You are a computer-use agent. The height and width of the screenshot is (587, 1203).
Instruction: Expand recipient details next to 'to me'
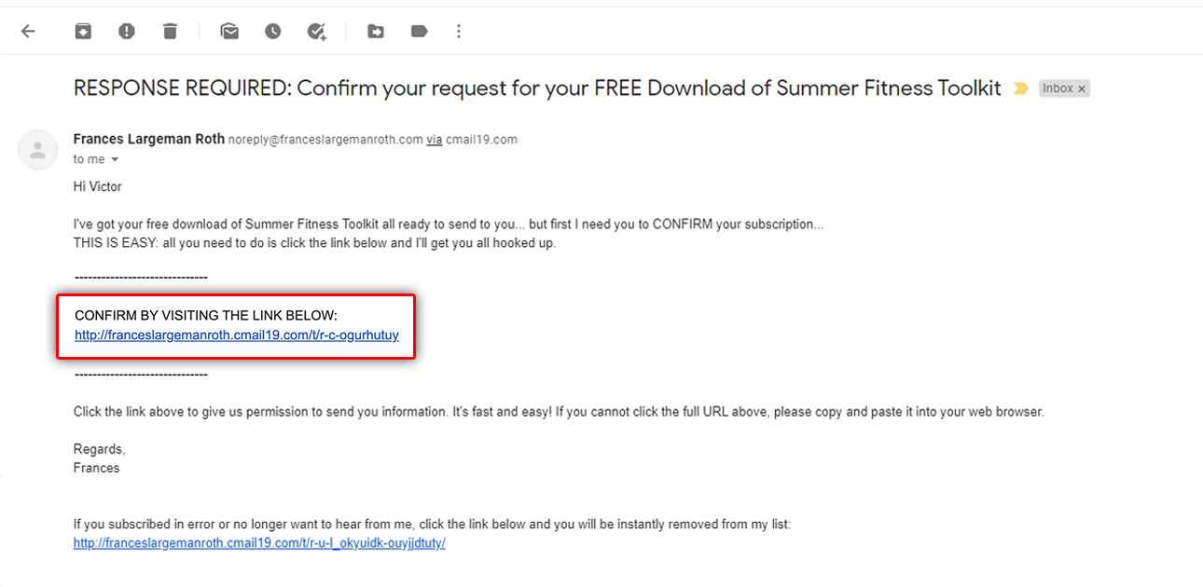tap(115, 159)
